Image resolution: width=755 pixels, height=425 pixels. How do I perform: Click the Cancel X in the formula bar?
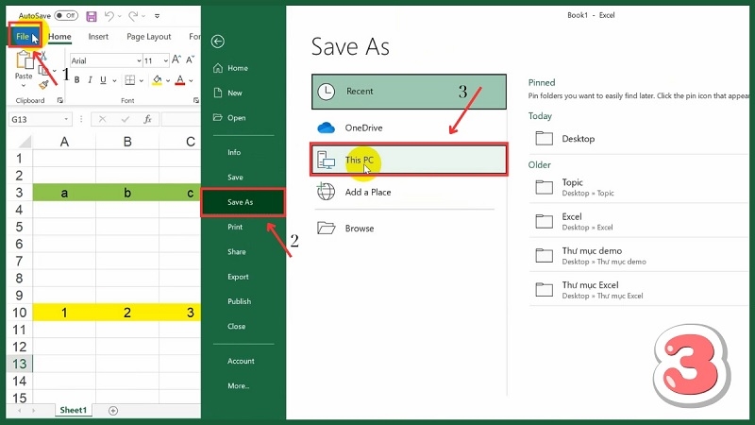click(102, 119)
